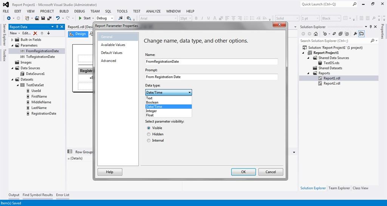The image size is (387, 206).
Task: Open the Error List tab
Action: point(63,195)
